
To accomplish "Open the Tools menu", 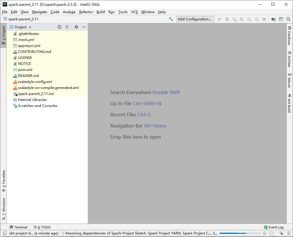I will coord(123,12).
